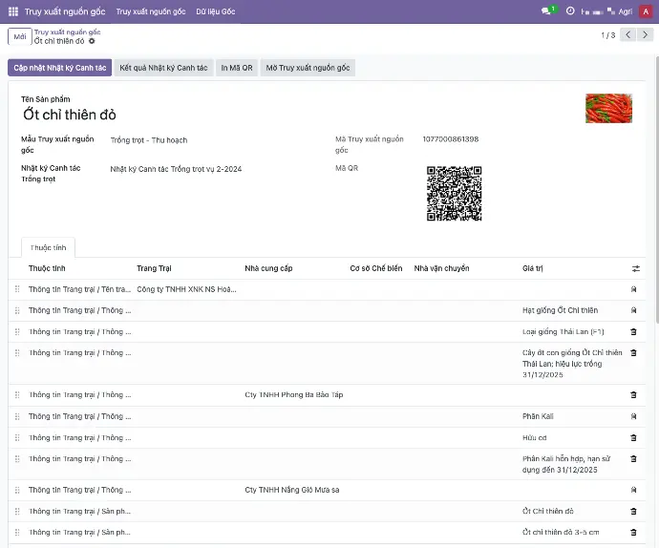Screen dimensions: 659x548
Task: Delete the 'Loại giống Thái Lan' row
Action: coord(633,331)
